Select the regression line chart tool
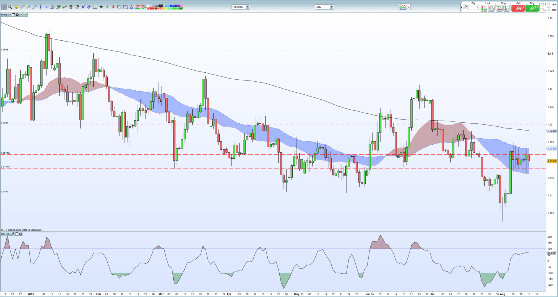 coord(65,7)
